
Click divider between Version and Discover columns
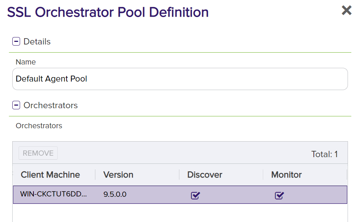pos(179,175)
